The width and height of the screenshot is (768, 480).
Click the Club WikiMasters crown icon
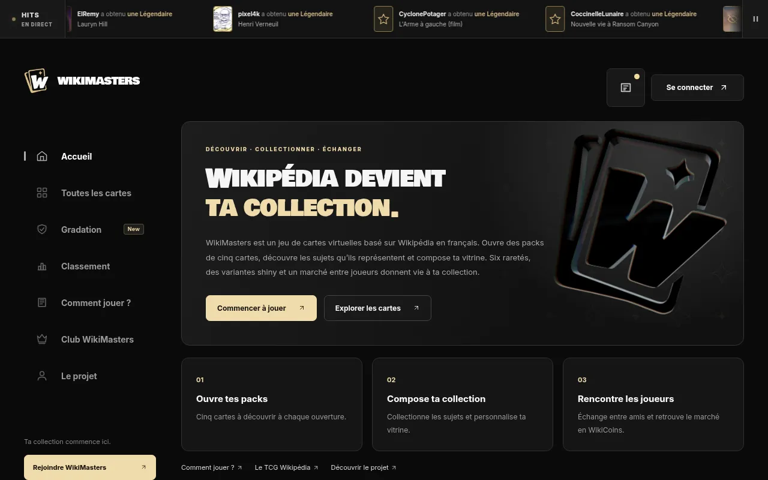[x=42, y=340]
